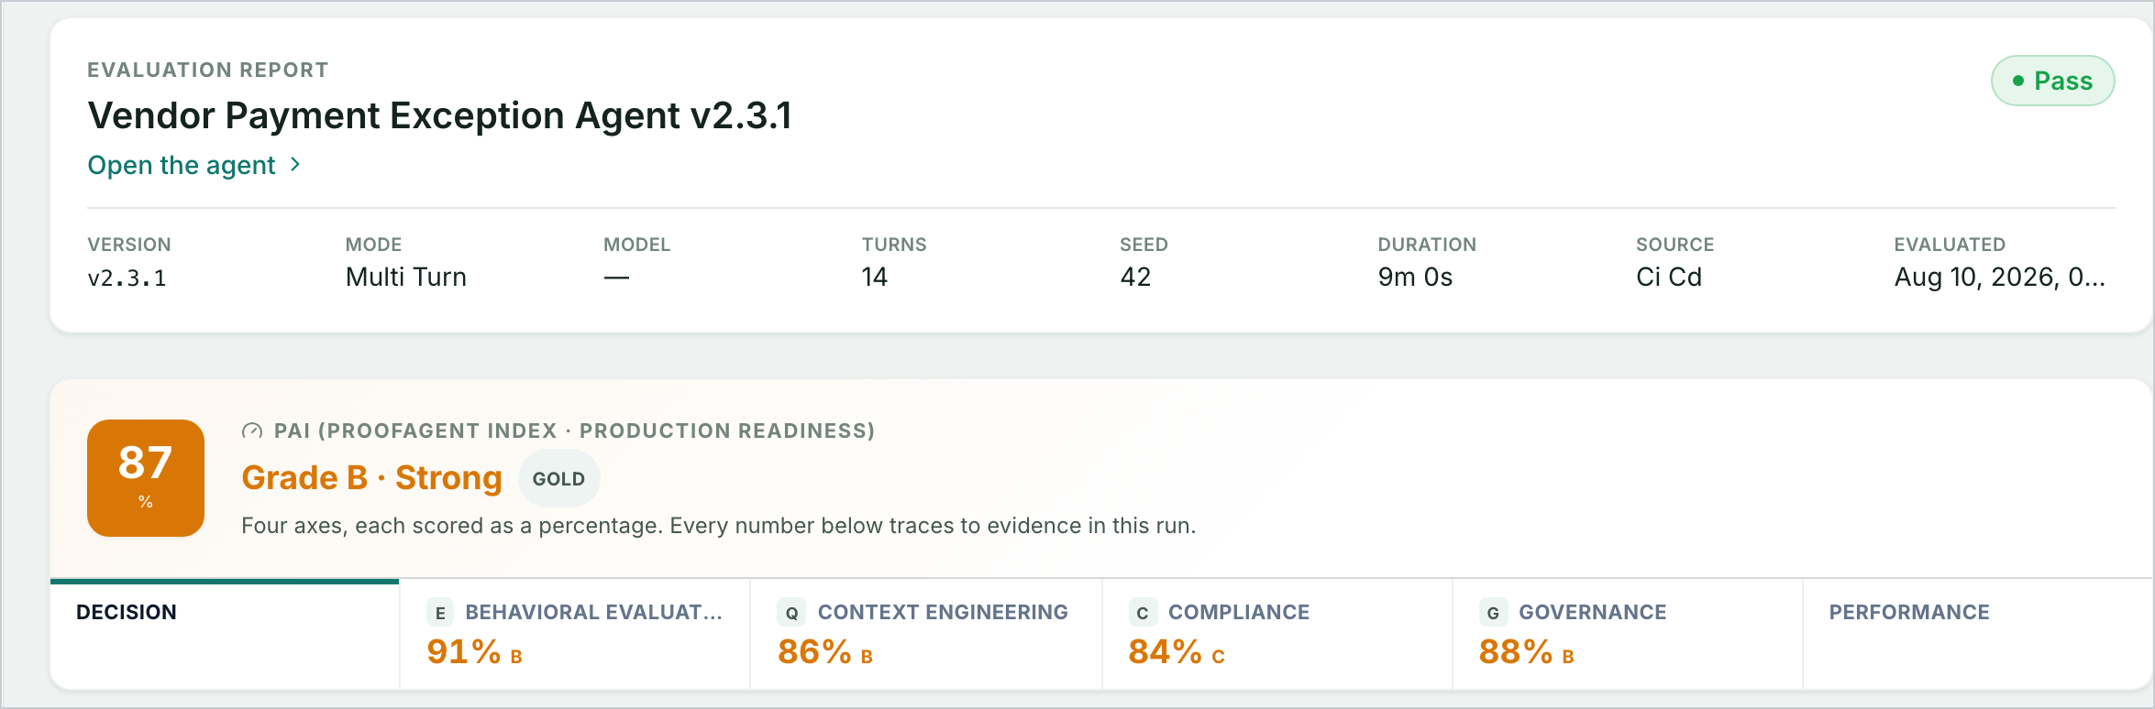This screenshot has width=2155, height=709.
Task: Click the green dot in Pass badge
Action: (x=2017, y=81)
